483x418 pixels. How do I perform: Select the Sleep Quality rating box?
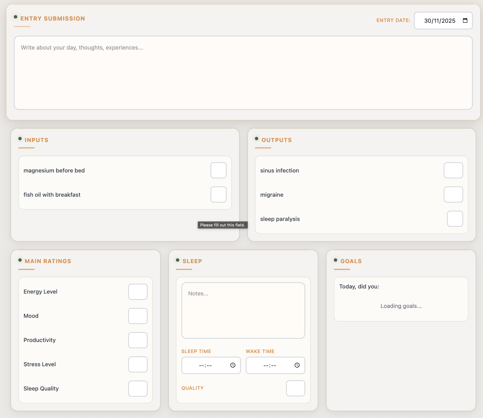[x=138, y=389]
